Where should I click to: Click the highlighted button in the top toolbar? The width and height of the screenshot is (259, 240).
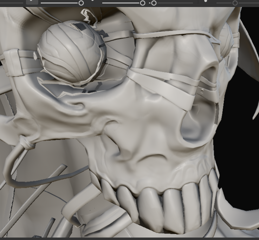(x=32, y=2)
